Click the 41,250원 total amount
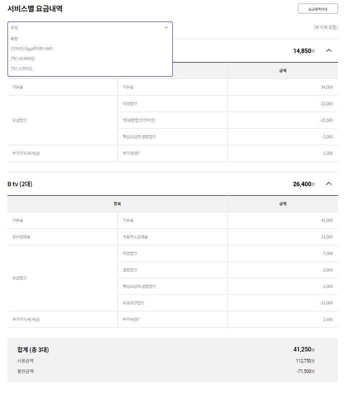This screenshot has height=394, width=352. pyautogui.click(x=303, y=349)
